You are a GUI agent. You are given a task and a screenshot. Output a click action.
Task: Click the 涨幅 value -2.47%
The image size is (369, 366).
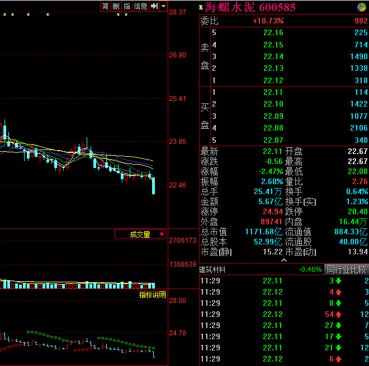[271, 171]
